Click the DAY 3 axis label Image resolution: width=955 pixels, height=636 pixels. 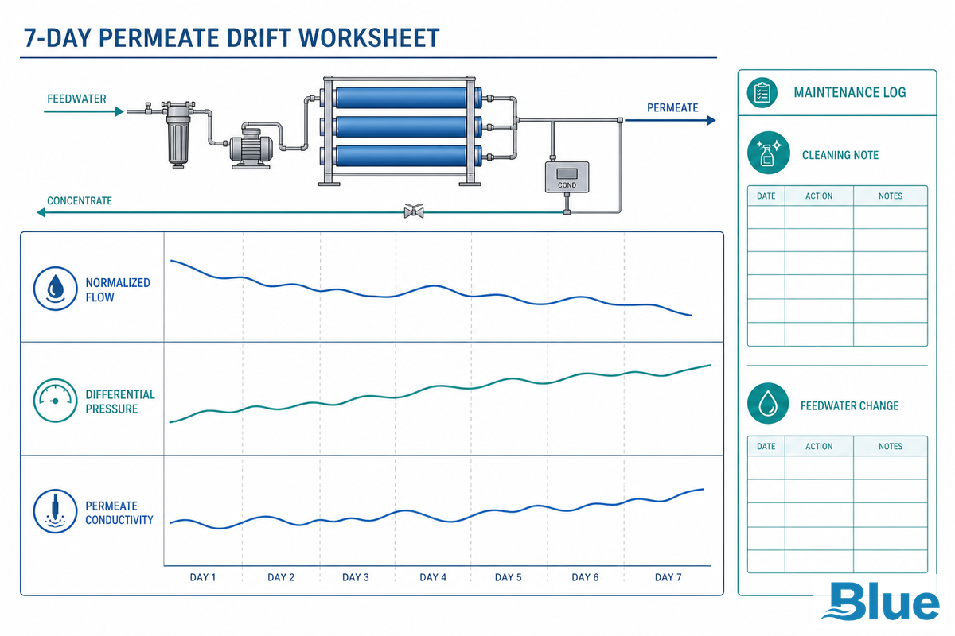pyautogui.click(x=356, y=577)
